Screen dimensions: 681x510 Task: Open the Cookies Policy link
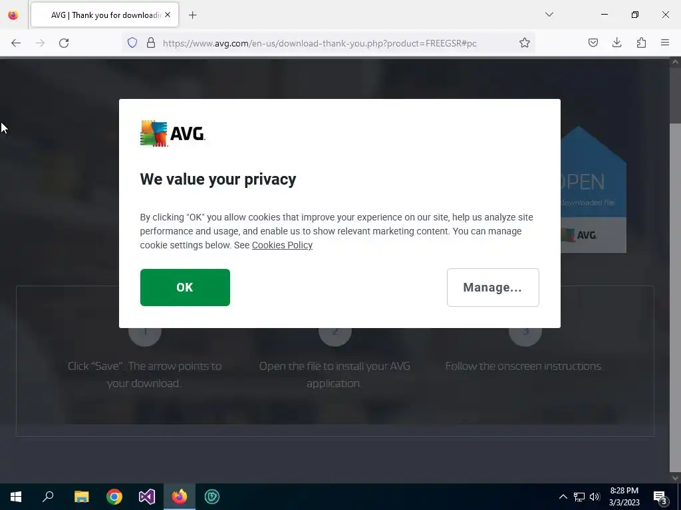tap(282, 245)
